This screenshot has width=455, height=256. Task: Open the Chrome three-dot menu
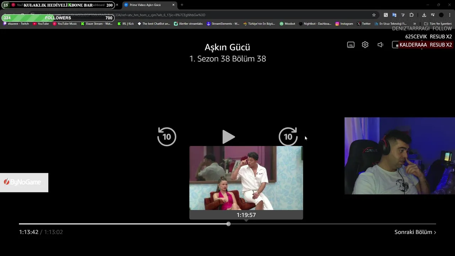click(450, 15)
